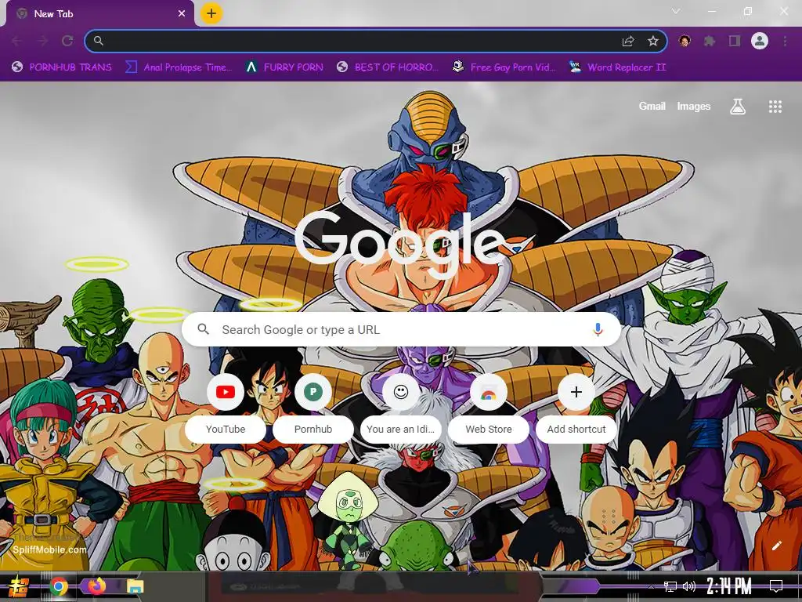Open the Google apps grid
Image resolution: width=802 pixels, height=602 pixels.
pos(775,107)
